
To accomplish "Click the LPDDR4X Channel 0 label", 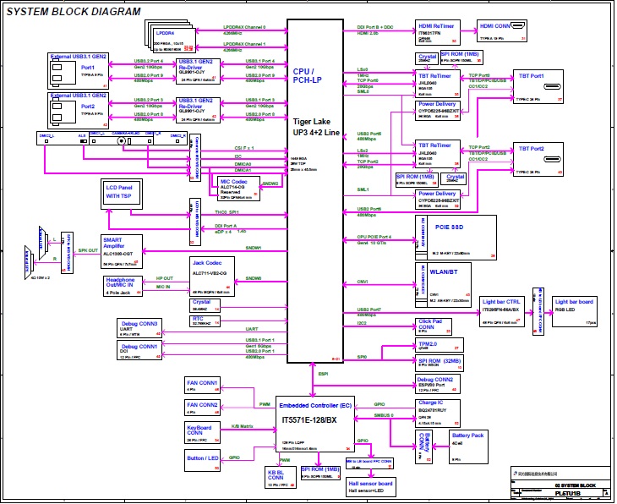I will tap(244, 27).
